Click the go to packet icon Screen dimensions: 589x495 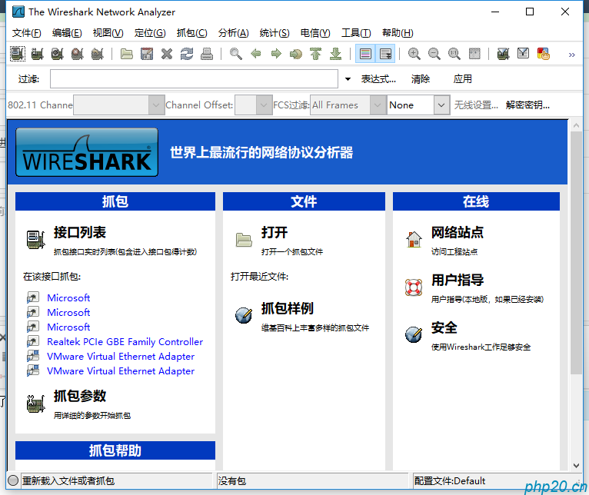pos(295,54)
